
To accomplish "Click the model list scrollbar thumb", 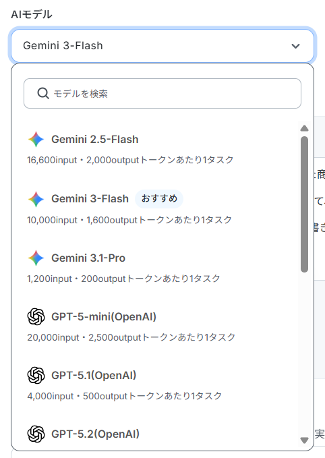I will point(304,204).
